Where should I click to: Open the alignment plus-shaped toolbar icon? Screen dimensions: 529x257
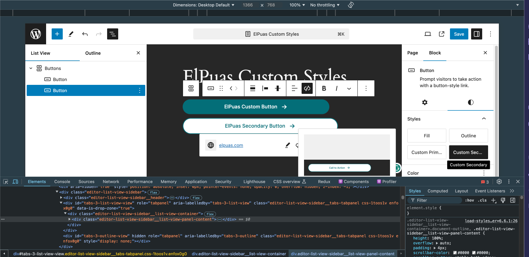[278, 88]
